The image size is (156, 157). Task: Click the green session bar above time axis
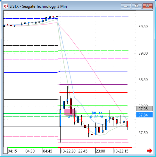pyautogui.click(x=33, y=148)
